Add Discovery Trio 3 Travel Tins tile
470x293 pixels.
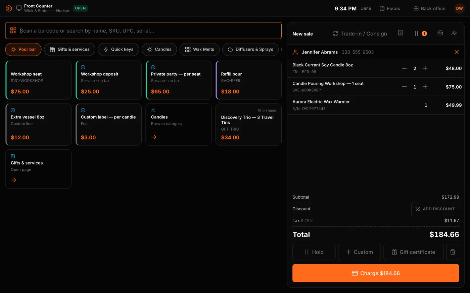click(248, 125)
